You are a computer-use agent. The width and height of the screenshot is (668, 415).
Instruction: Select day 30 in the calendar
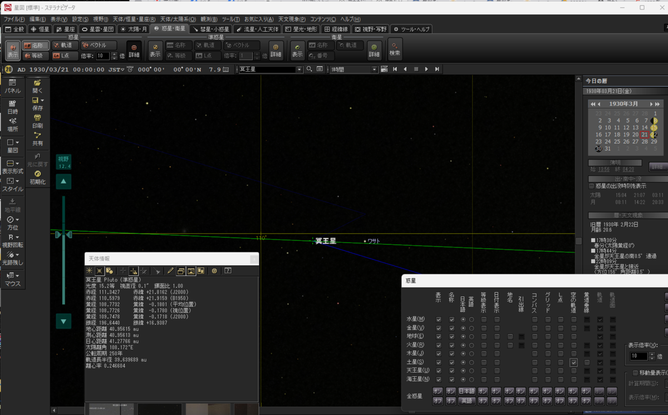click(x=599, y=149)
